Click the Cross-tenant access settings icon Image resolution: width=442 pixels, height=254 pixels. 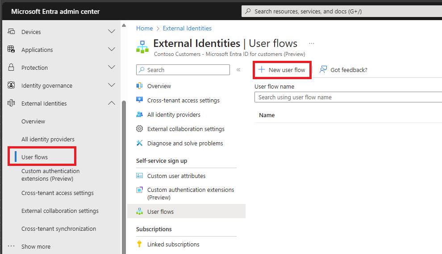(140, 100)
